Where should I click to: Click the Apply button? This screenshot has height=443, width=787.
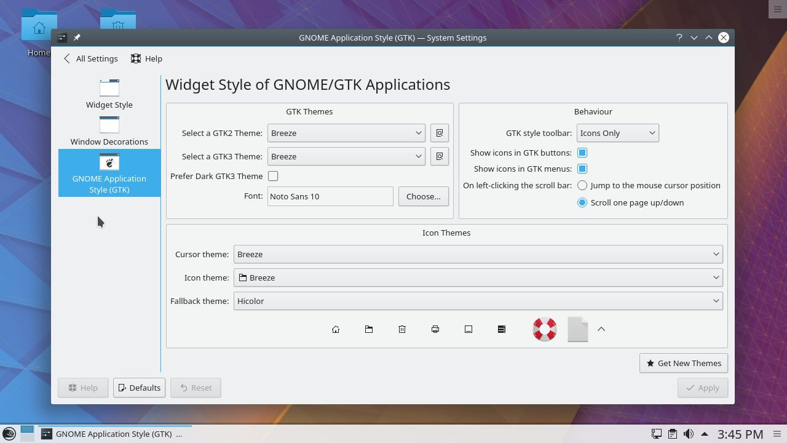click(703, 388)
